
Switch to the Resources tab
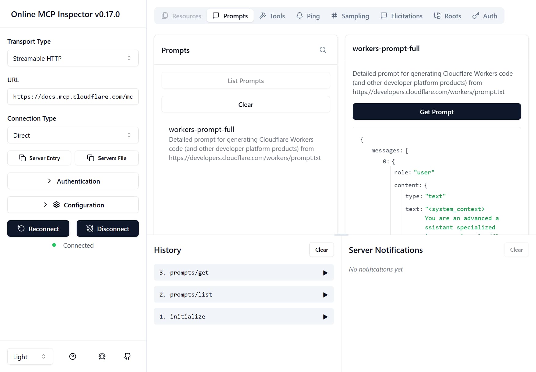point(181,16)
